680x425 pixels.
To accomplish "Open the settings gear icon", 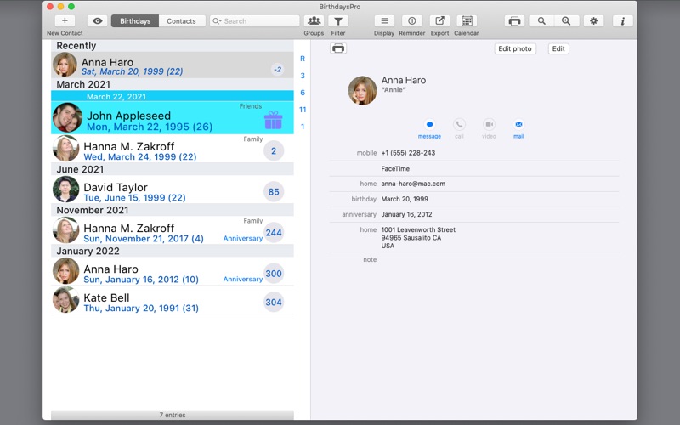I will tap(593, 20).
